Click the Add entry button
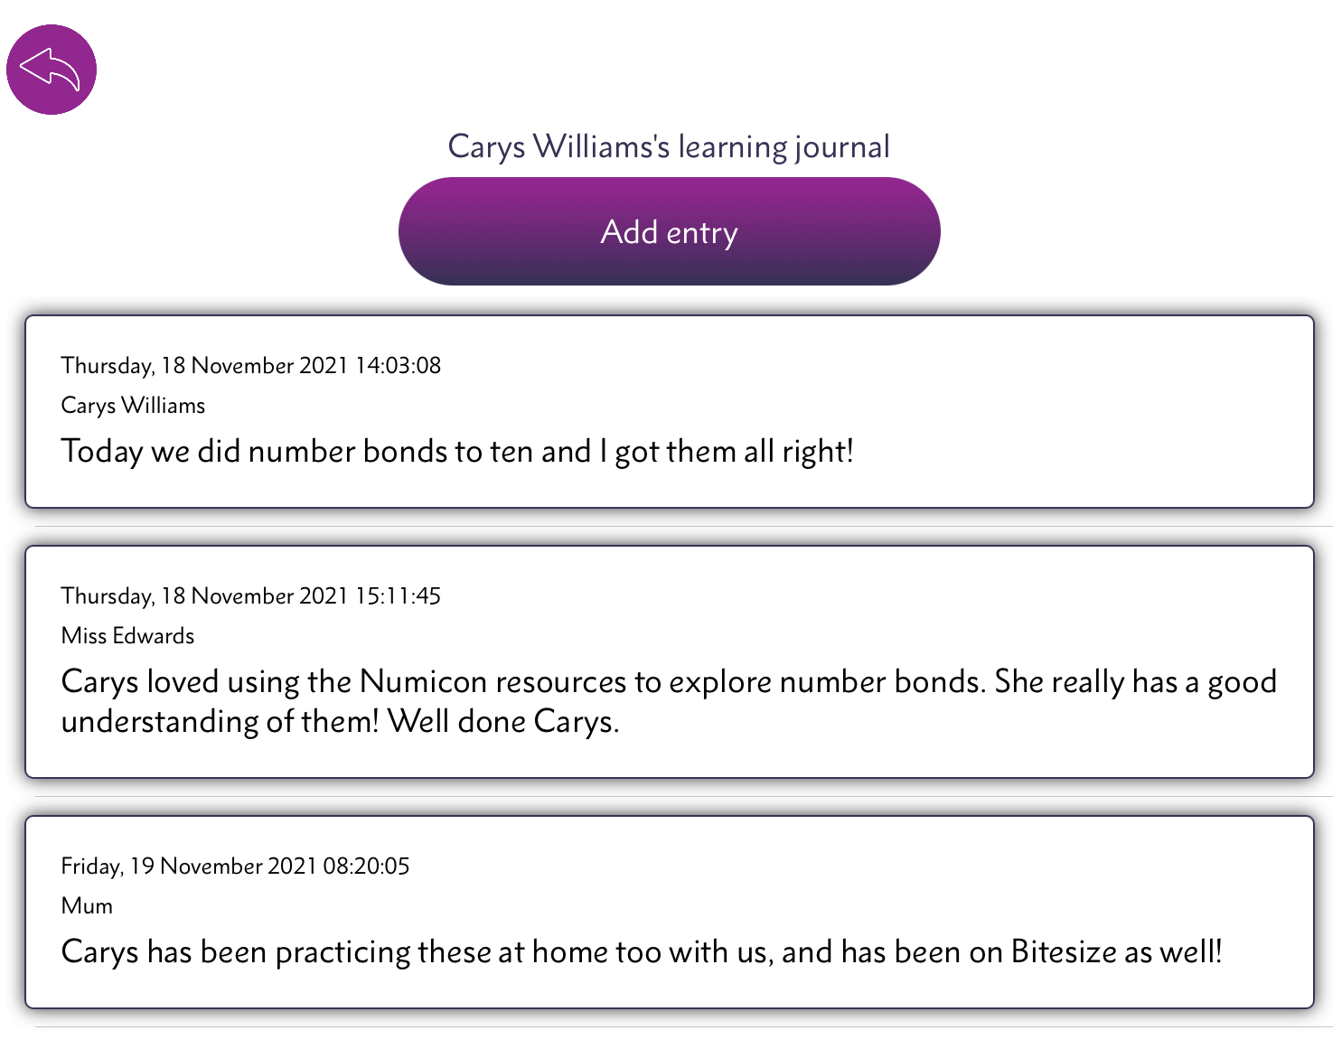Screen dimensions: 1342x1049 point(669,231)
